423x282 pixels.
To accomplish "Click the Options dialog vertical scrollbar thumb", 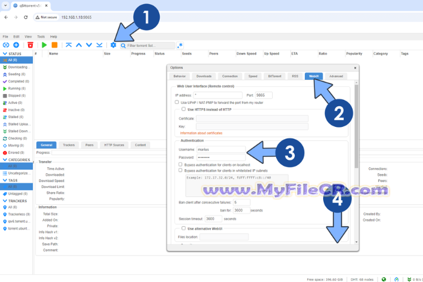I will click(357, 126).
